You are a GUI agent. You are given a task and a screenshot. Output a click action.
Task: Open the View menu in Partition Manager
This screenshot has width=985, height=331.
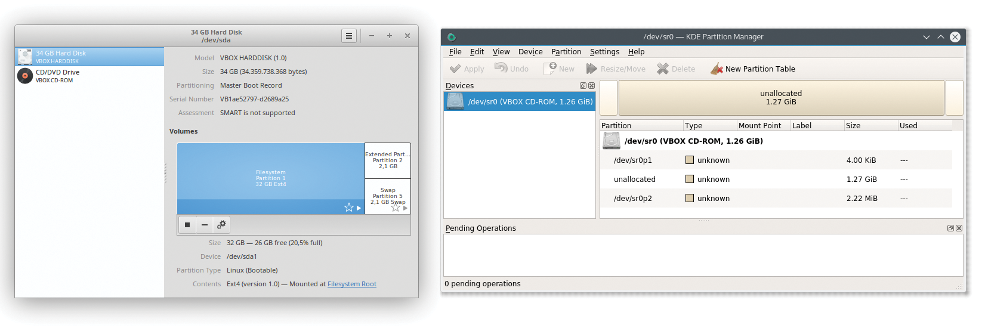[x=501, y=52]
